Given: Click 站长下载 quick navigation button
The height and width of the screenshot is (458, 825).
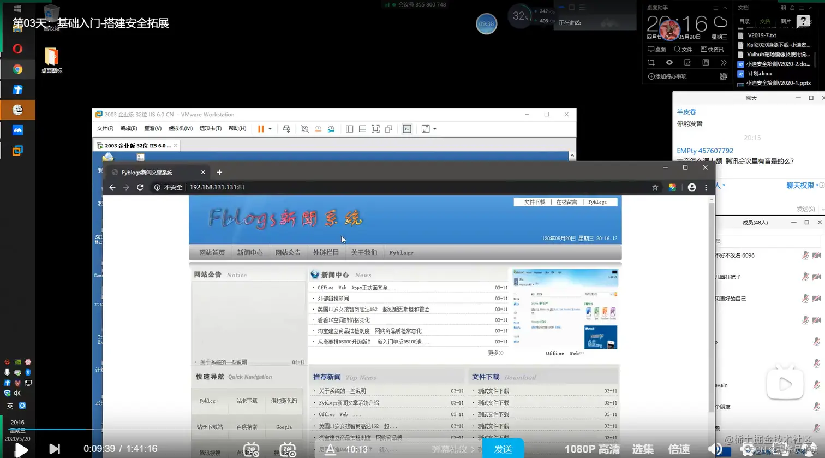Looking at the screenshot, I should (x=247, y=401).
